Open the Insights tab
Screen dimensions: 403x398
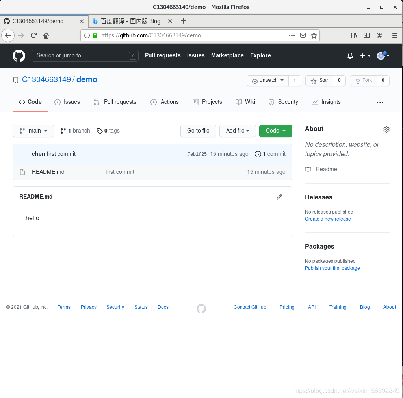pyautogui.click(x=326, y=102)
